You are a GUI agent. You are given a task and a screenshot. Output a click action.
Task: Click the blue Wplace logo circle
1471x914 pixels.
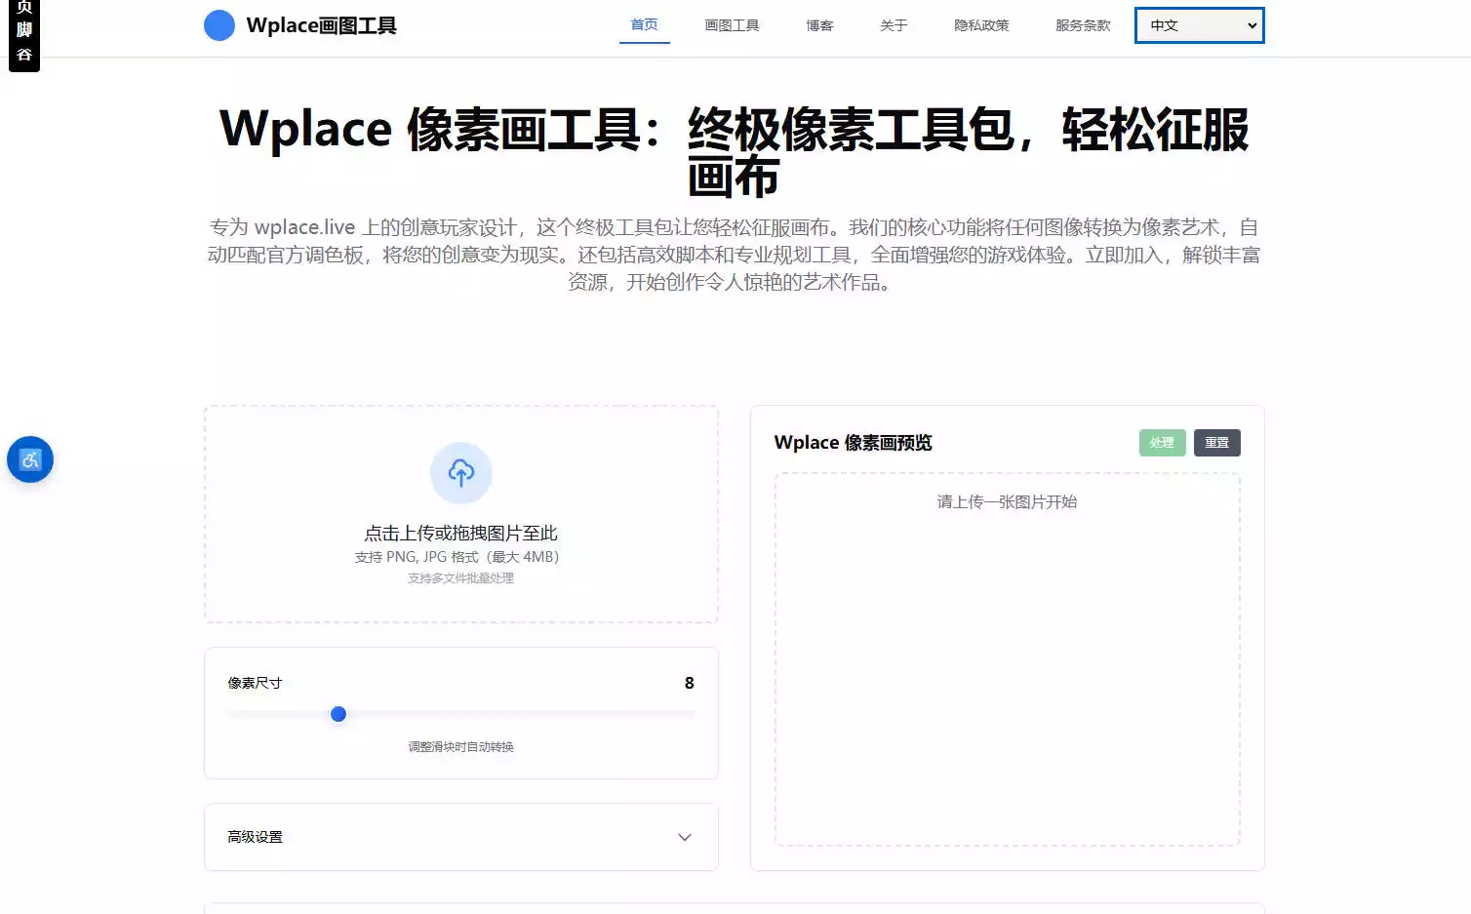tap(219, 25)
